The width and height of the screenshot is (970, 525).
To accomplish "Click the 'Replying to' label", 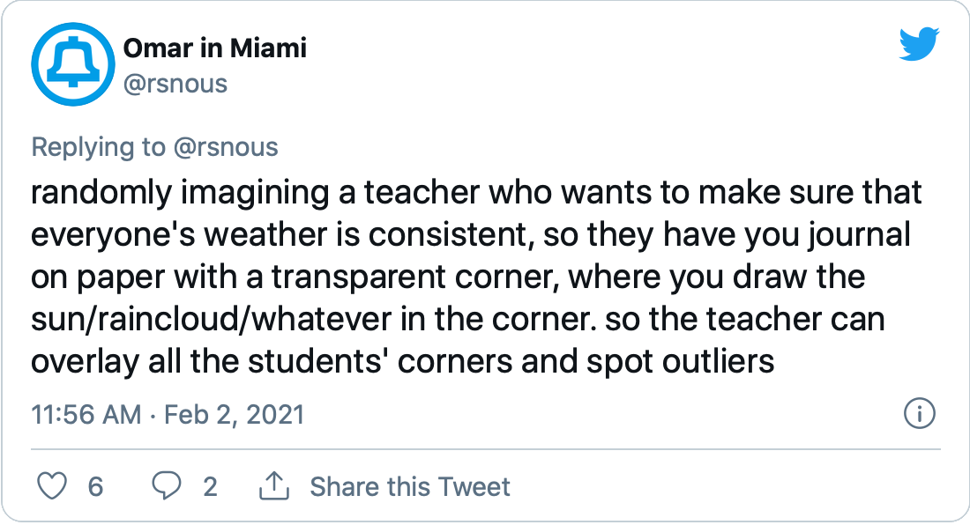I will (99, 147).
